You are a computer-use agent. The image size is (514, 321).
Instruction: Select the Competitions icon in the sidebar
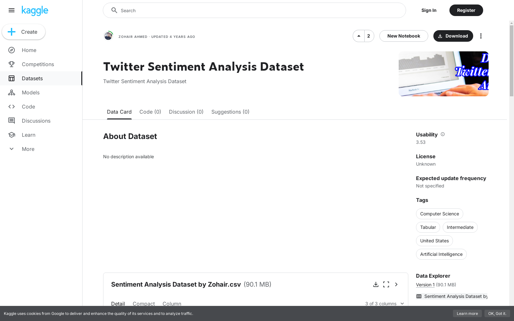pyautogui.click(x=12, y=64)
